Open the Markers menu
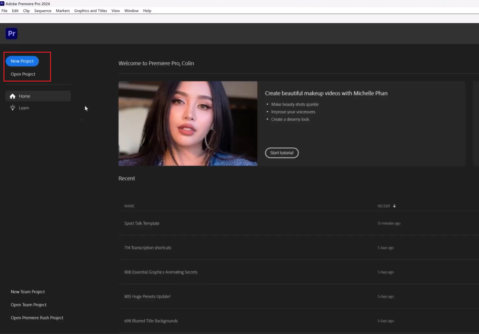Viewport: 479px width, 334px height. 62,11
